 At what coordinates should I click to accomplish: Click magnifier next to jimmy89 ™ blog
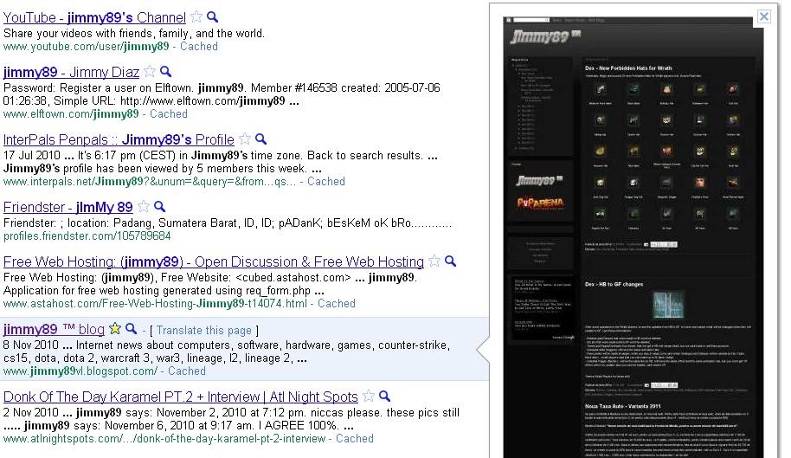(132, 329)
